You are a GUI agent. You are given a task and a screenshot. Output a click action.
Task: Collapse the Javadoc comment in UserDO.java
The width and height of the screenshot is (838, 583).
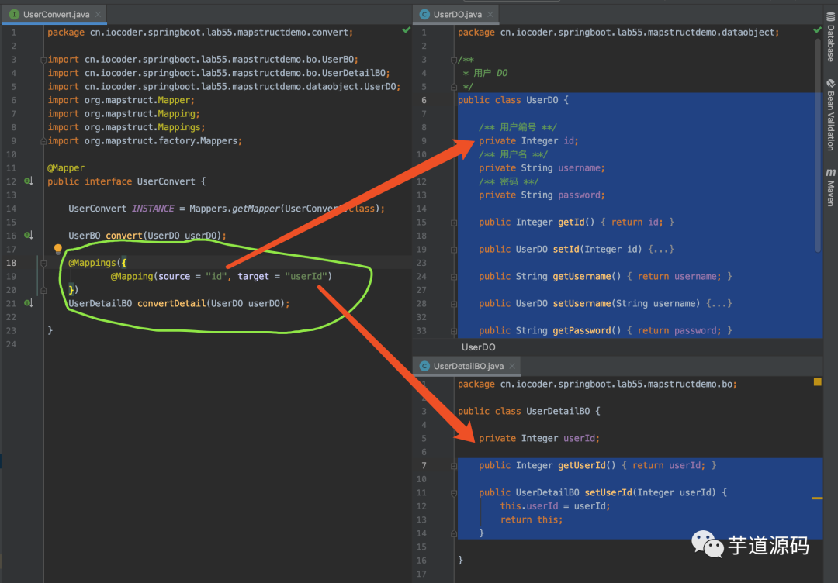pos(454,60)
